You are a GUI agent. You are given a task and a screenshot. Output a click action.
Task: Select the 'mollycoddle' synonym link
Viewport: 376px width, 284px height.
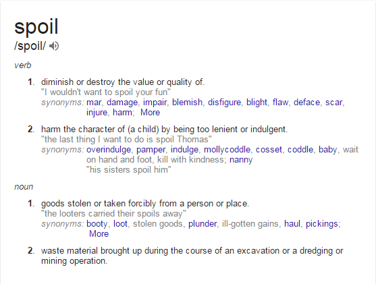[x=227, y=150]
